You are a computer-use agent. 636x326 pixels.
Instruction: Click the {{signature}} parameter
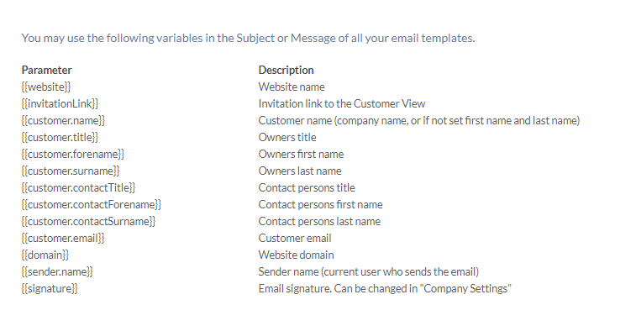tap(50, 289)
